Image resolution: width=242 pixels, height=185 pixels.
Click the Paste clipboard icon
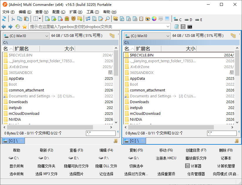[x=26, y=19]
